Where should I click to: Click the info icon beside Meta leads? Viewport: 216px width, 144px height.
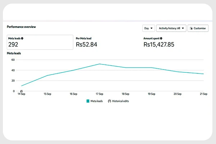coord(23,38)
